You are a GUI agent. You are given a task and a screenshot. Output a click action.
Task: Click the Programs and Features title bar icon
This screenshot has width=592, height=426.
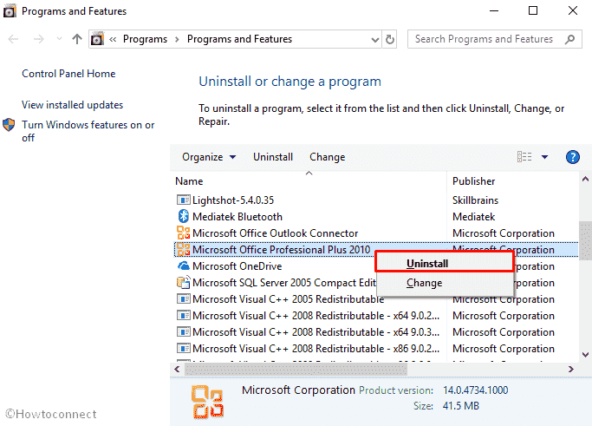[x=10, y=11]
